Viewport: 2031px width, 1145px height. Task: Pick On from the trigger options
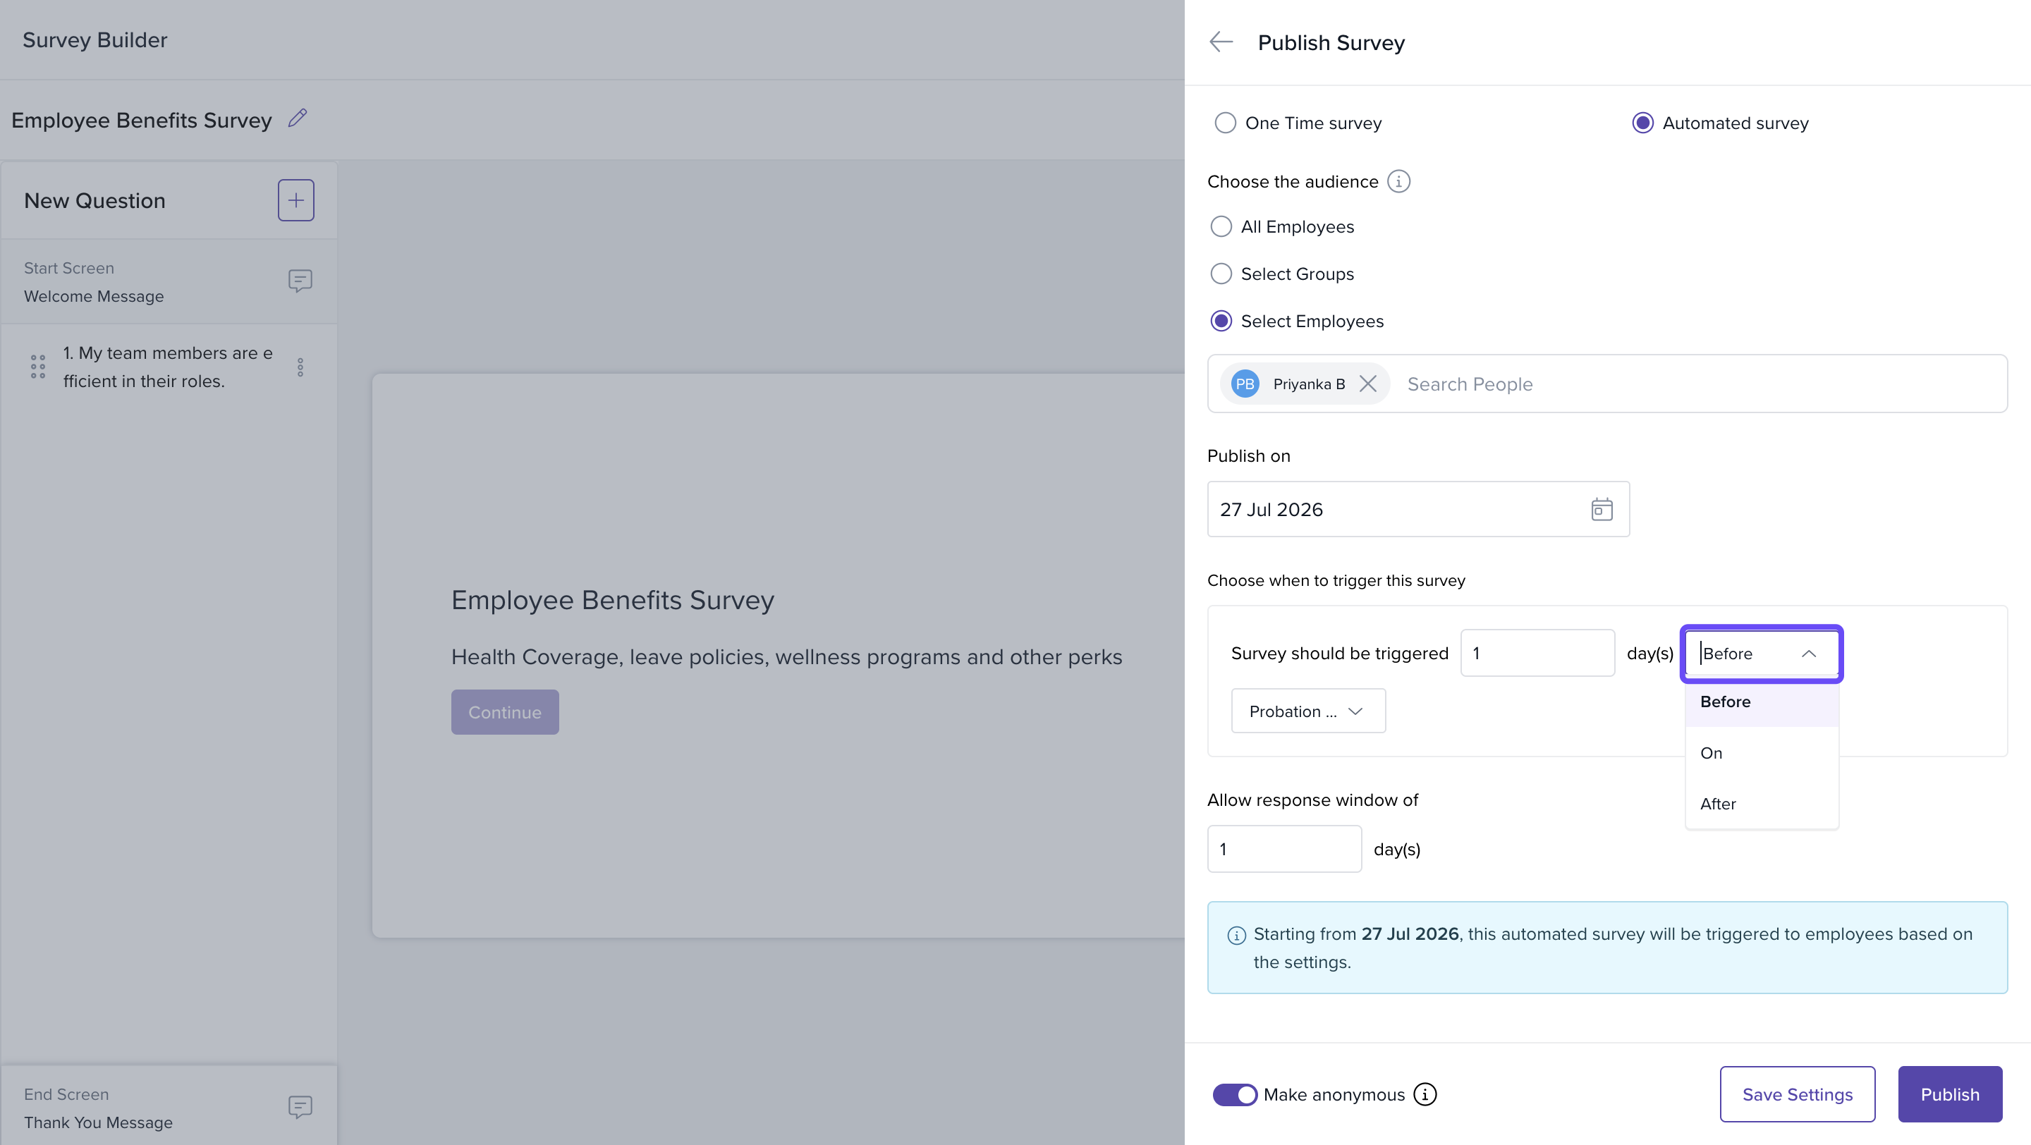coord(1762,754)
